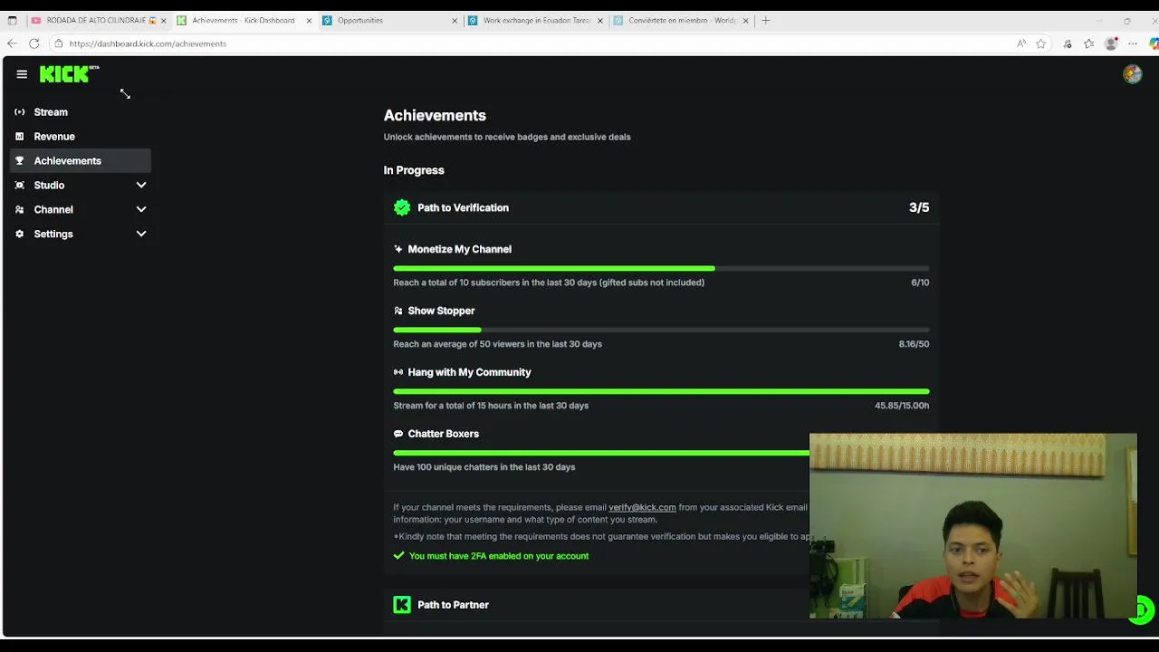This screenshot has width=1159, height=652.
Task: Click the Hang with My Community icon
Action: (x=398, y=372)
